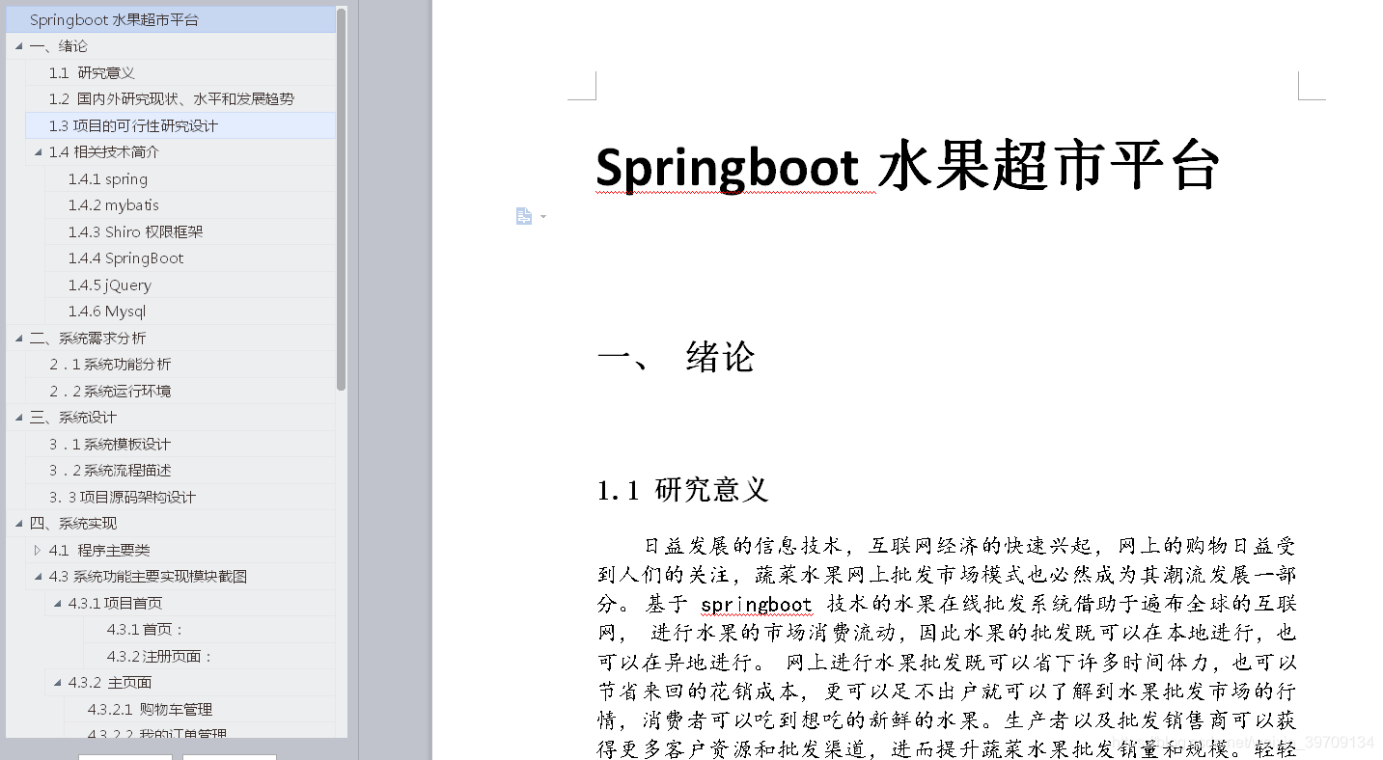Collapse the 1.4 相关技术简介 outline node
The height and width of the screenshot is (760, 1383).
pyautogui.click(x=39, y=152)
